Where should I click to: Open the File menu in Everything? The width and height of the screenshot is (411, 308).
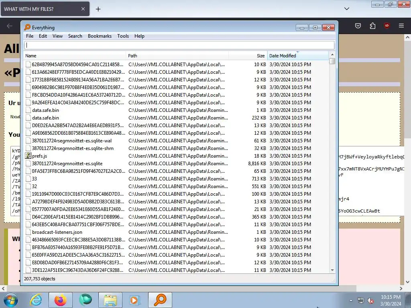point(30,36)
